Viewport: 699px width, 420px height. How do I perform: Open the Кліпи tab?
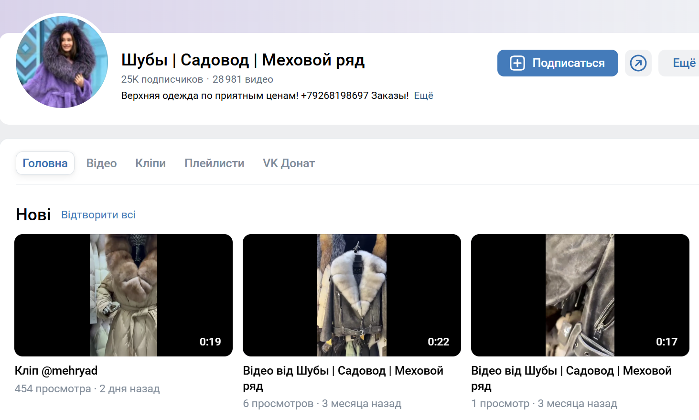tap(151, 163)
